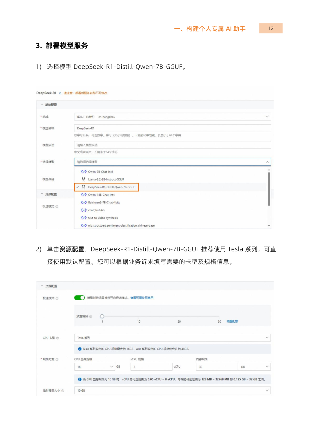Viewport: 312px width, 441px height.
Task: Click page number 12 in the header
Action: (271, 28)
